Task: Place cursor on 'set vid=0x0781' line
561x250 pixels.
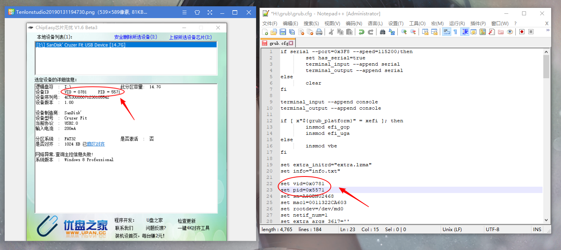Action: [x=303, y=184]
